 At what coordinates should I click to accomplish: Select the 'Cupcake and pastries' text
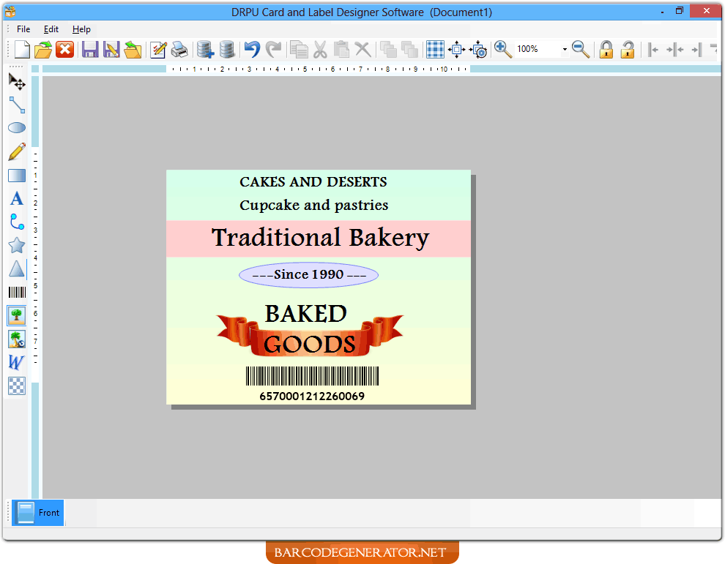click(314, 205)
